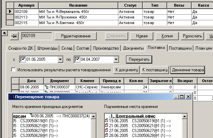Screen dimensions: 213x138
Task: Maximize the Перемещение товара window
Action: tap(182, 97)
